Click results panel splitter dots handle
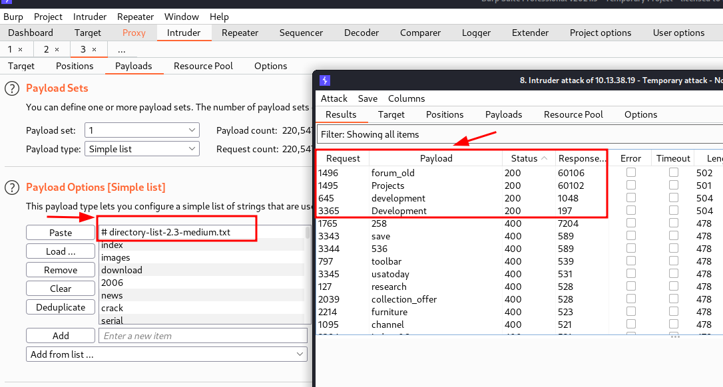Image resolution: width=723 pixels, height=387 pixels. (x=675, y=336)
